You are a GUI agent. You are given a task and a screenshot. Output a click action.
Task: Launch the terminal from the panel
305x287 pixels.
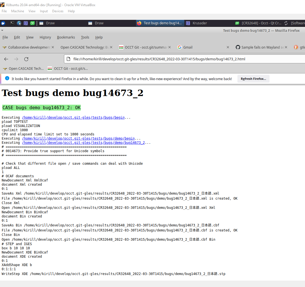pyautogui.click(x=12, y=23)
